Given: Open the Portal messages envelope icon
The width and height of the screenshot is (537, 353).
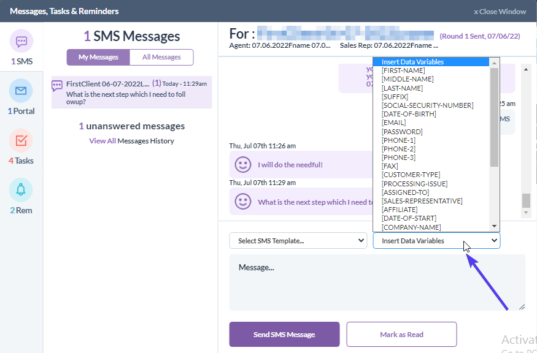Looking at the screenshot, I should (x=21, y=91).
